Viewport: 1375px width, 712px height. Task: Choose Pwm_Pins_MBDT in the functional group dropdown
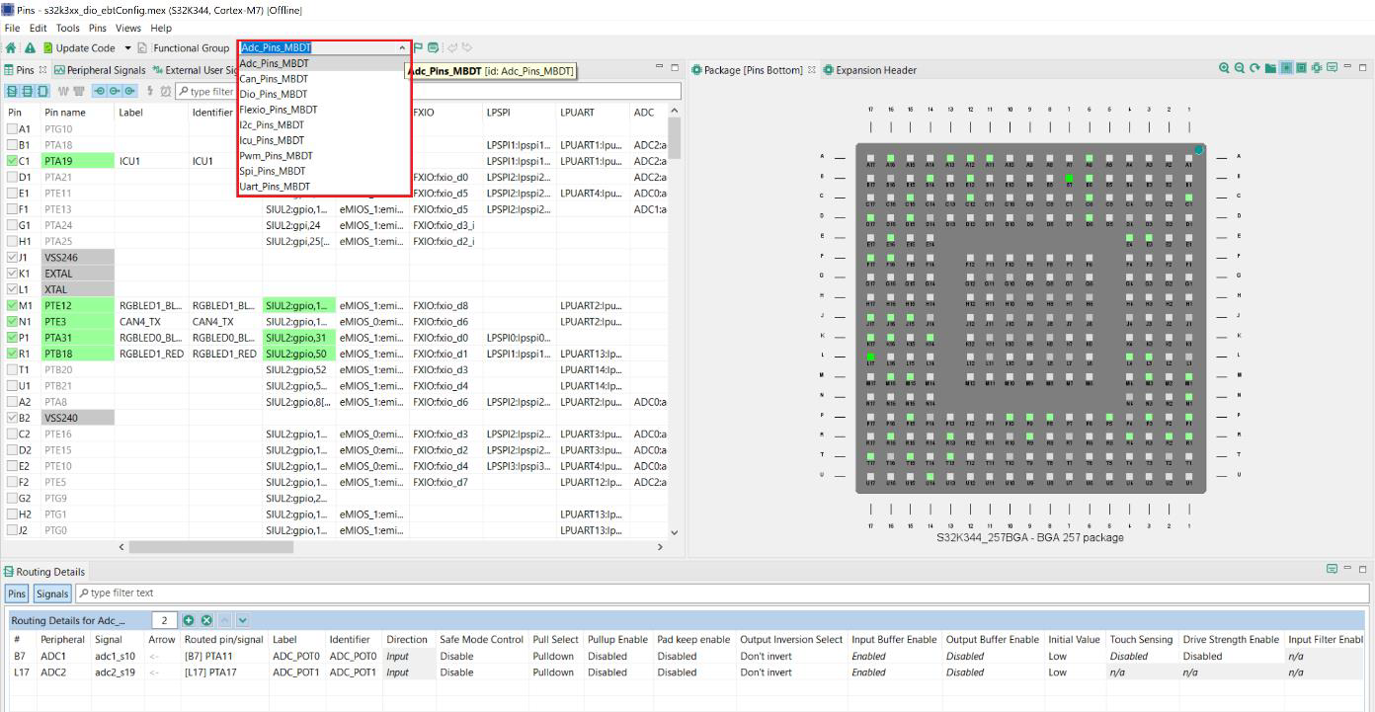click(x=277, y=155)
